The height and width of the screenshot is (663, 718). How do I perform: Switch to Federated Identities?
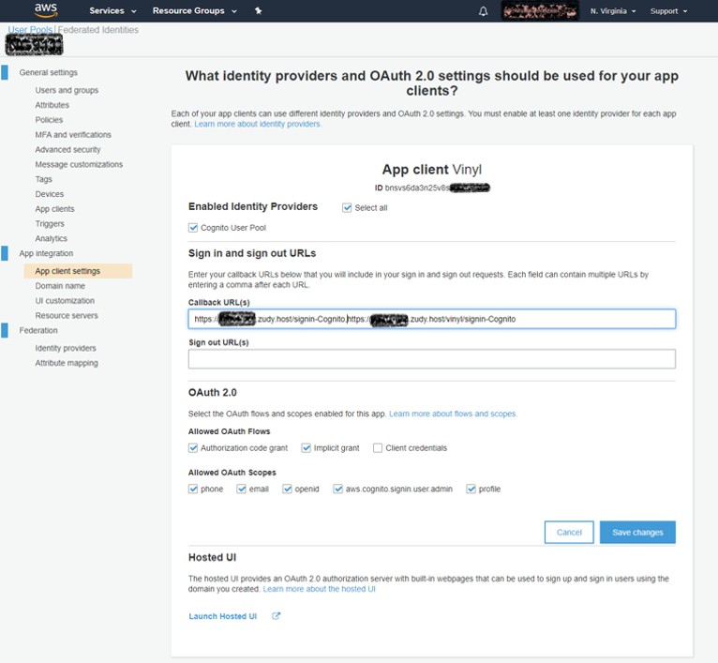tap(98, 30)
